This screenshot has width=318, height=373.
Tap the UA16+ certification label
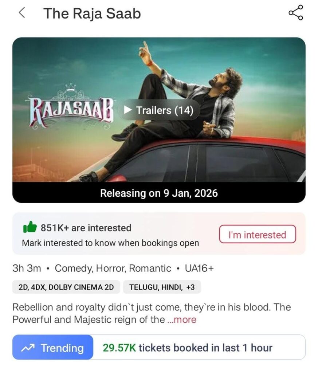click(x=199, y=268)
